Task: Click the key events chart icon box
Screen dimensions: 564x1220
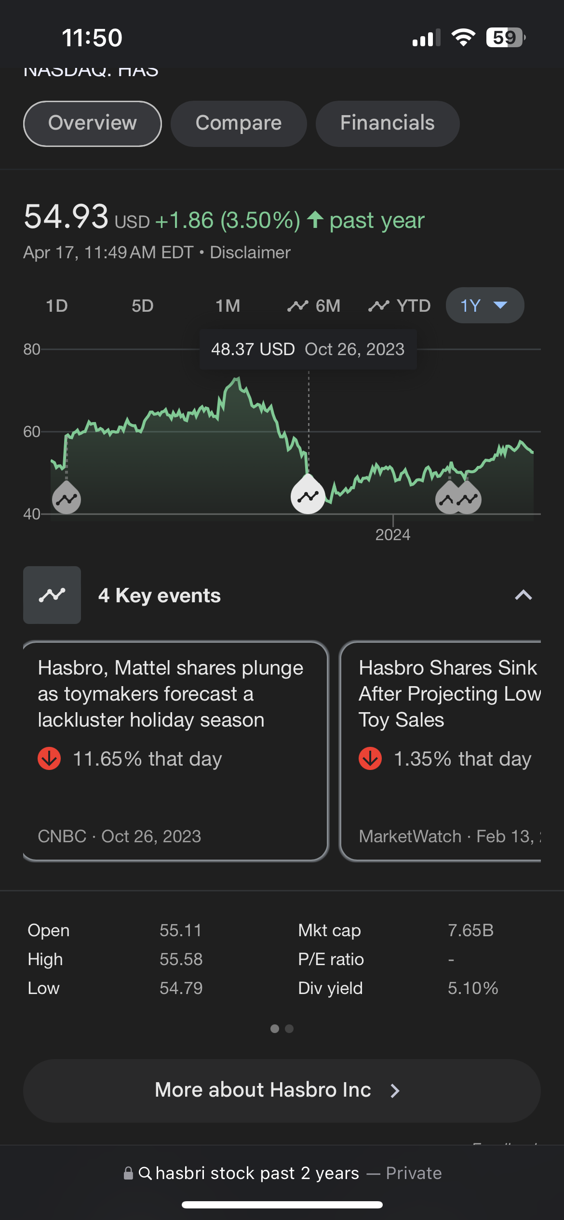Action: coord(52,595)
